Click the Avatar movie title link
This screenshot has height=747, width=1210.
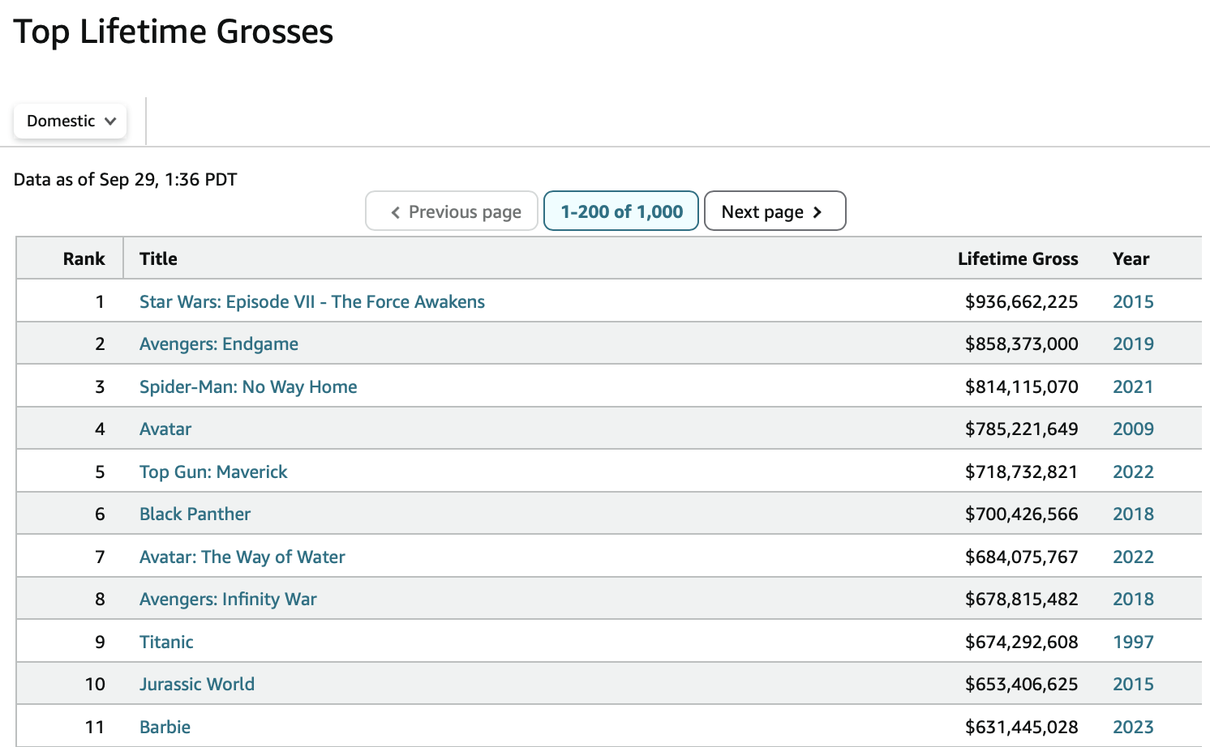coord(165,429)
